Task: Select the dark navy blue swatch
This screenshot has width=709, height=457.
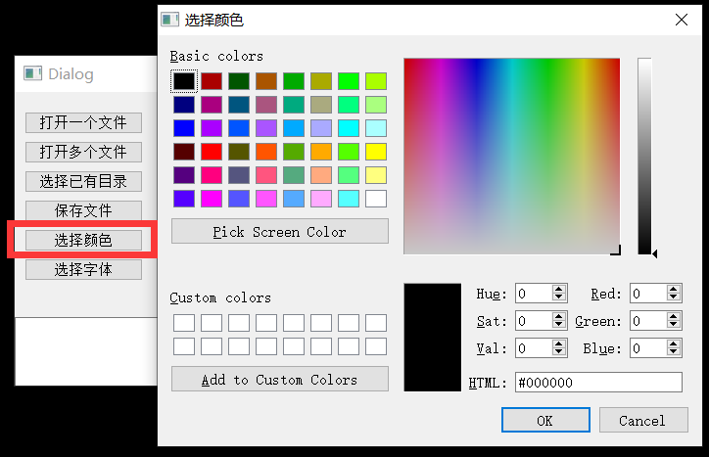Action: coord(184,105)
